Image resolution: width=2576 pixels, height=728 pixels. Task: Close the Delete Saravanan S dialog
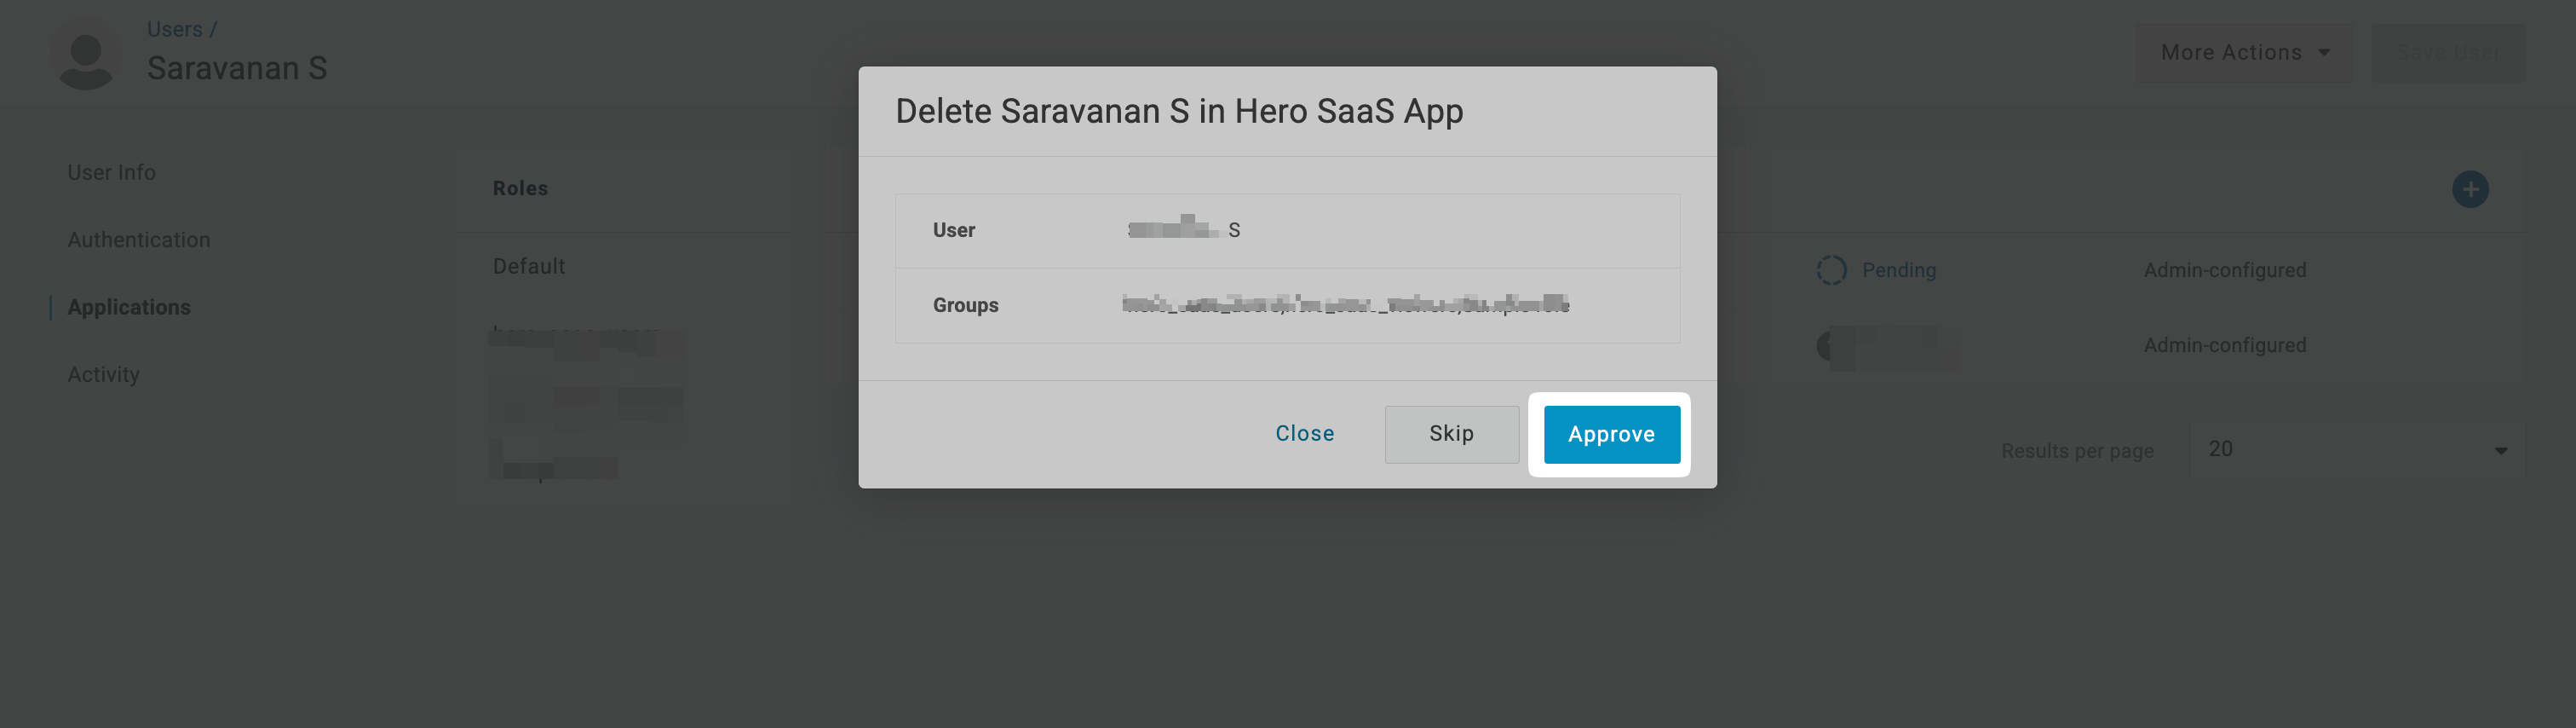[1304, 434]
